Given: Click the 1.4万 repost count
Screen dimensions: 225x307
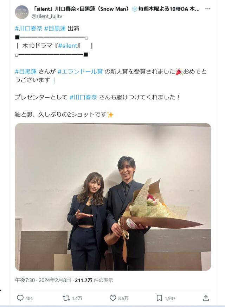Looking at the screenshot, I should [77, 299].
